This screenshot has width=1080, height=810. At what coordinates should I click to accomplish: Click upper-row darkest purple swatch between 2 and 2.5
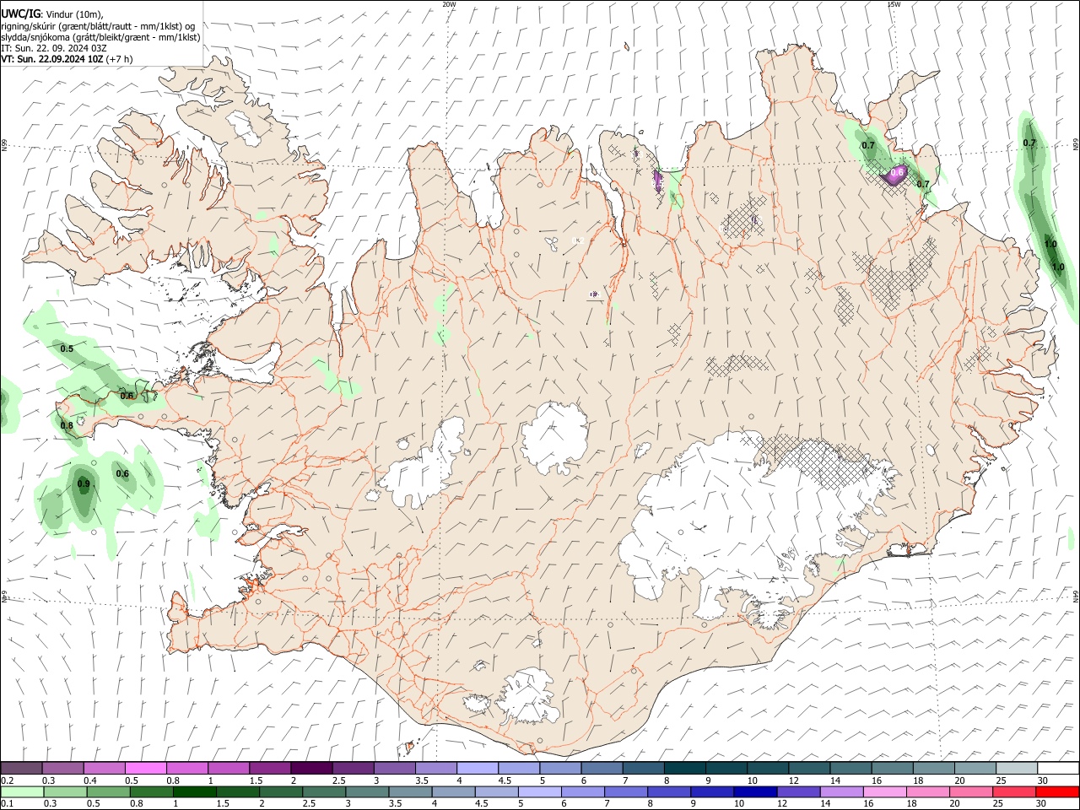[311, 769]
